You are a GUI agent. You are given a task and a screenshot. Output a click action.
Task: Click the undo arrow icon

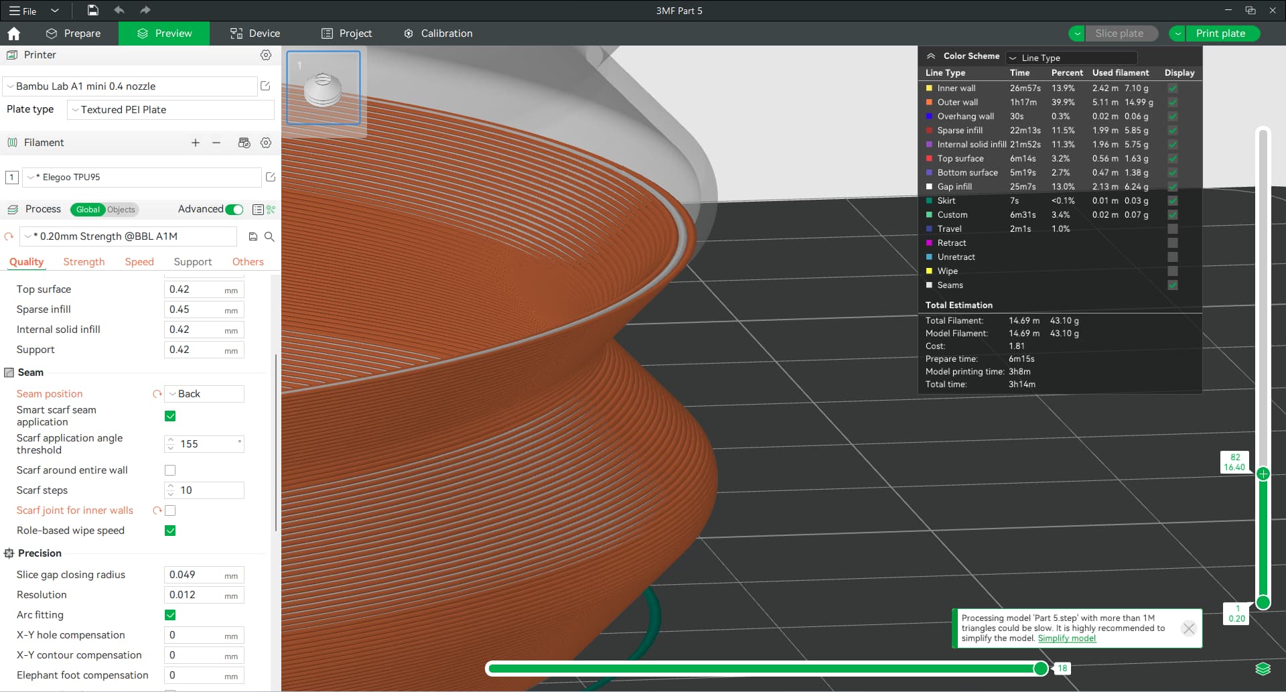pos(119,10)
